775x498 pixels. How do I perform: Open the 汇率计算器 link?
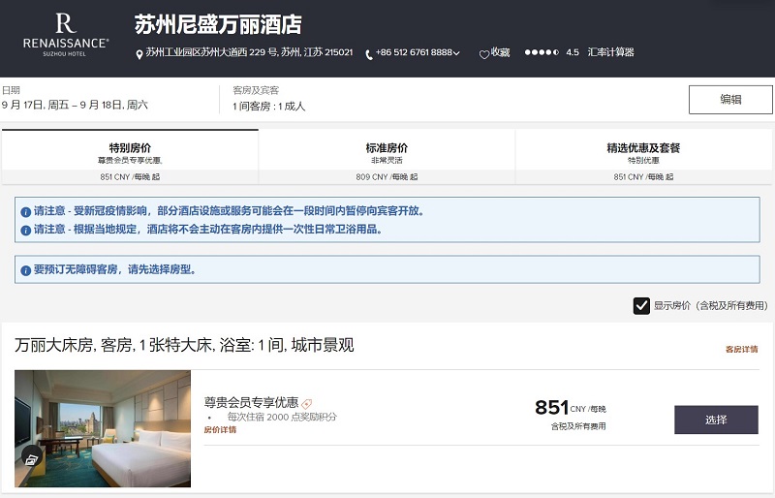(611, 52)
